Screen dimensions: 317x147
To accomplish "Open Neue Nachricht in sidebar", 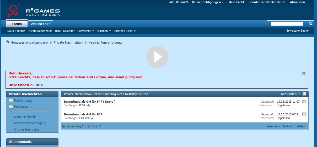I will coord(25,117).
